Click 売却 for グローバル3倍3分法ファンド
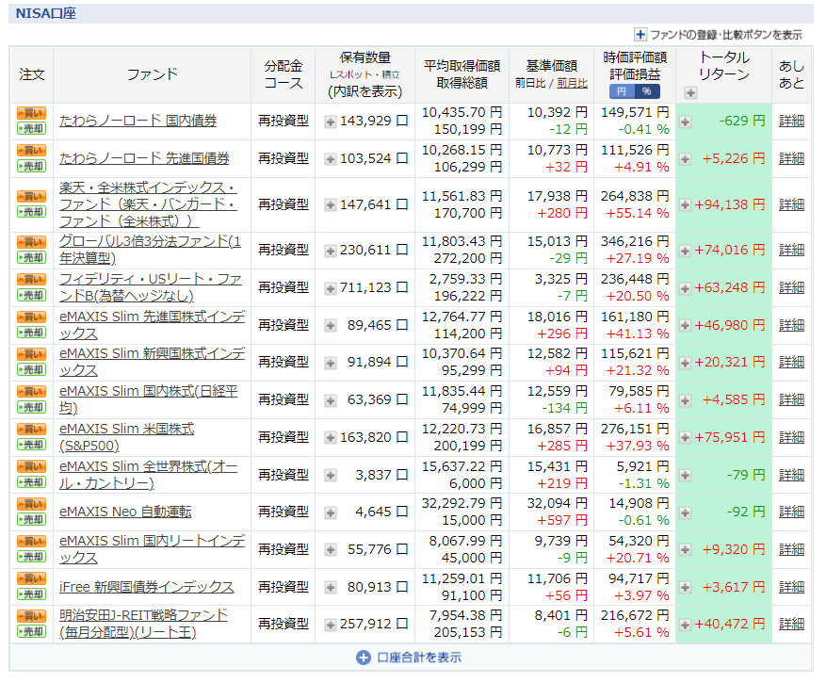The width and height of the screenshot is (826, 683). [x=32, y=258]
